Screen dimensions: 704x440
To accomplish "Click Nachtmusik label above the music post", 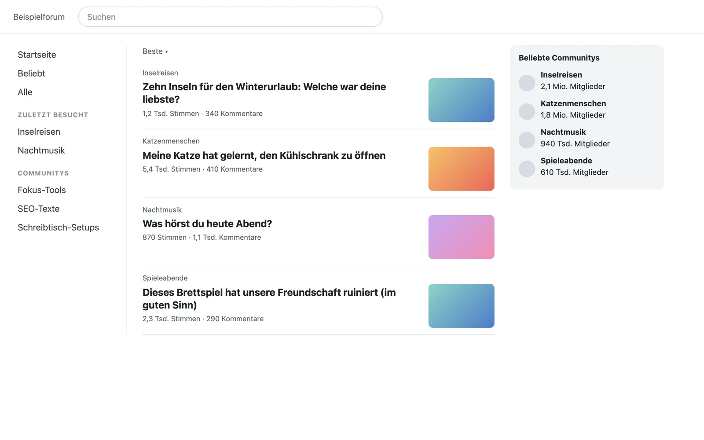I will 162,210.
